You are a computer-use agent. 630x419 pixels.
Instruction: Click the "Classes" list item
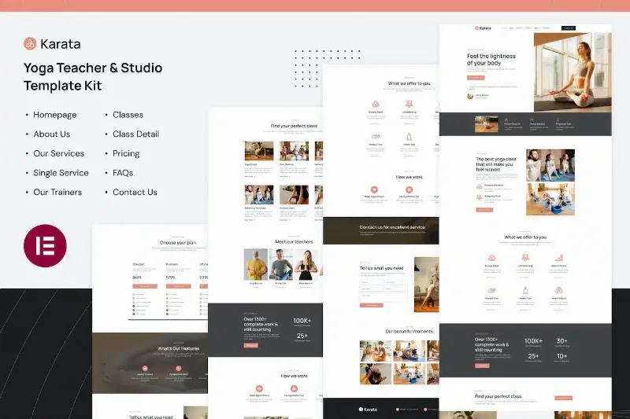click(x=128, y=115)
